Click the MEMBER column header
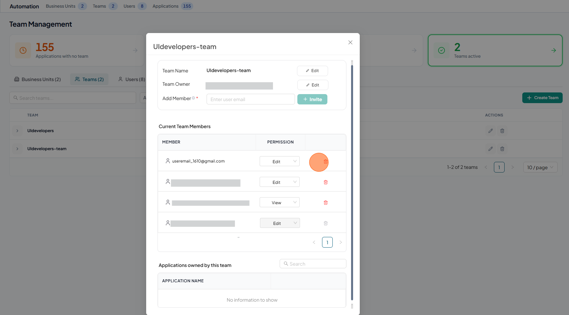Screen dimensions: 569x315 (171, 142)
